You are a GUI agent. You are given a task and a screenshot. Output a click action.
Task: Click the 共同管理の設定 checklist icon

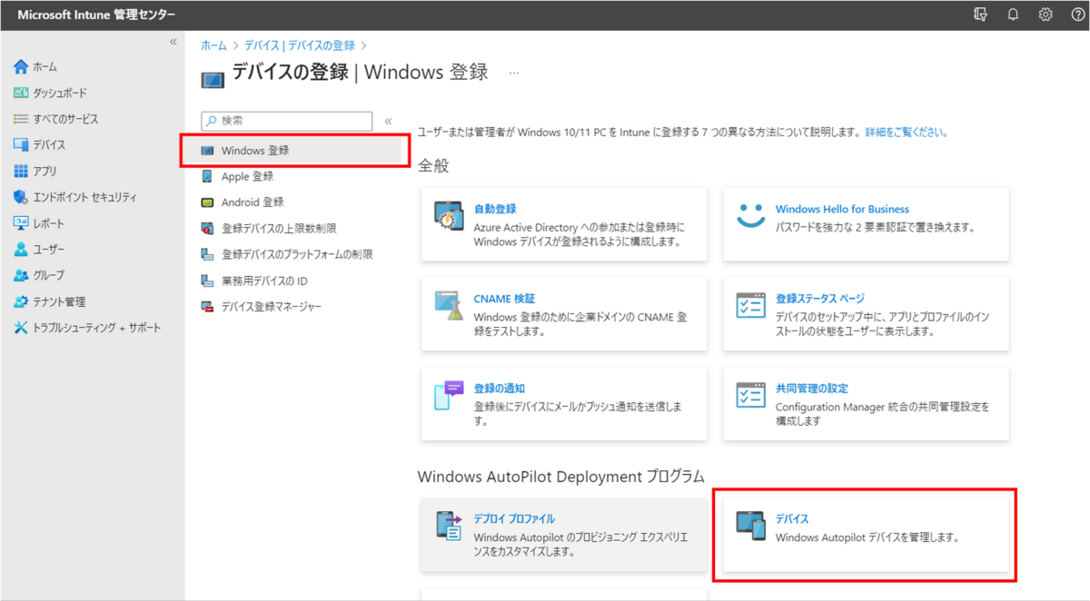pos(751,396)
